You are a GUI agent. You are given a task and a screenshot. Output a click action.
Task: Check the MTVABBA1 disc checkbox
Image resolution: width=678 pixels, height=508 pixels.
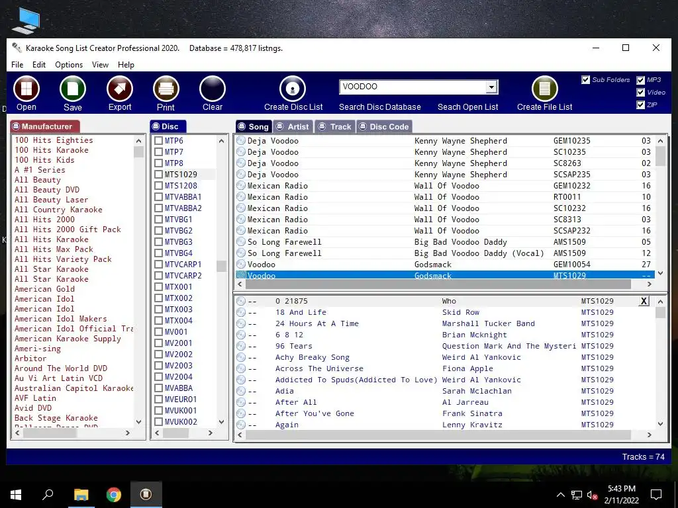[x=158, y=197]
